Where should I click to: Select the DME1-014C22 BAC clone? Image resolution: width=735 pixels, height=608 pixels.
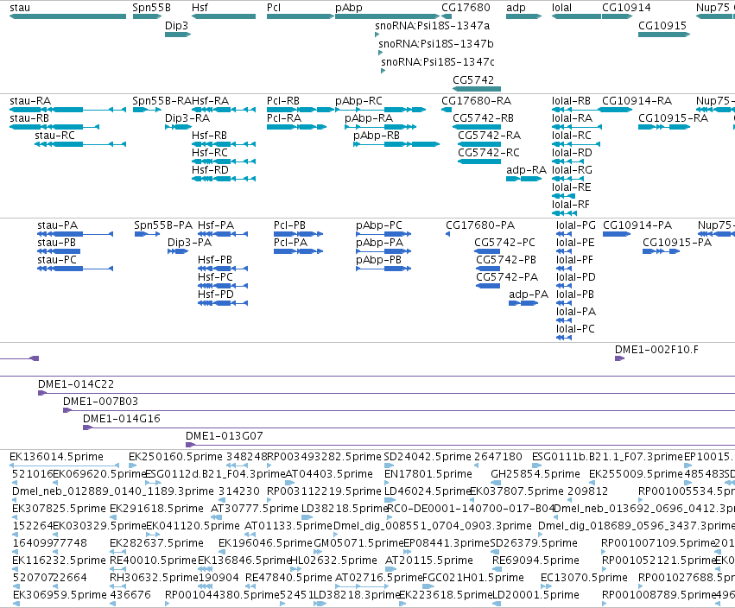coord(386,393)
